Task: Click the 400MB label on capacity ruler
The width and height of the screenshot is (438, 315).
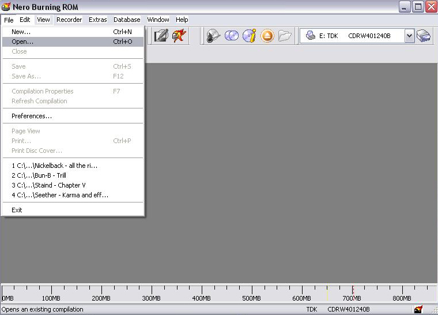Action: click(x=201, y=298)
